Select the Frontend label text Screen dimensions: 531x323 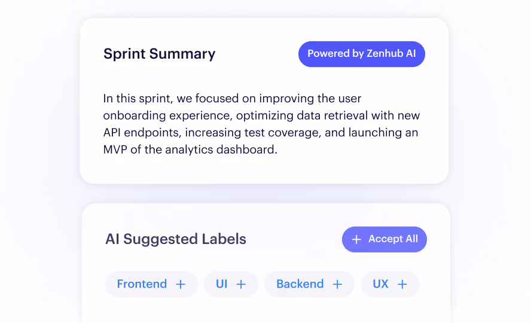[x=142, y=284]
